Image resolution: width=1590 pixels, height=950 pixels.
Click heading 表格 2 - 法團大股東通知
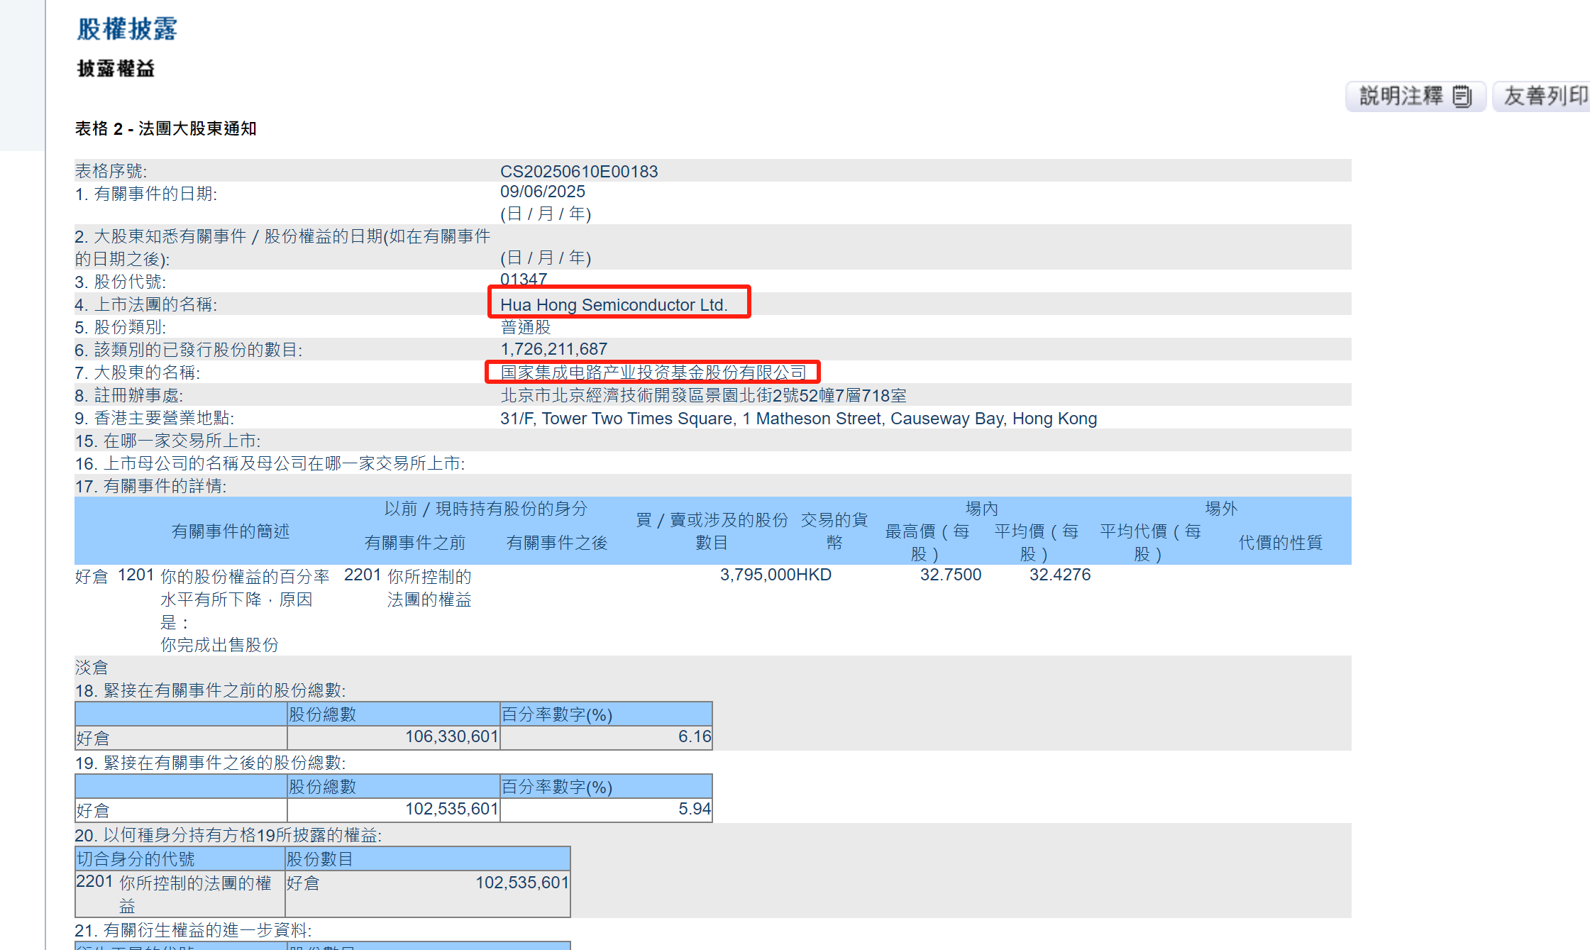point(165,128)
